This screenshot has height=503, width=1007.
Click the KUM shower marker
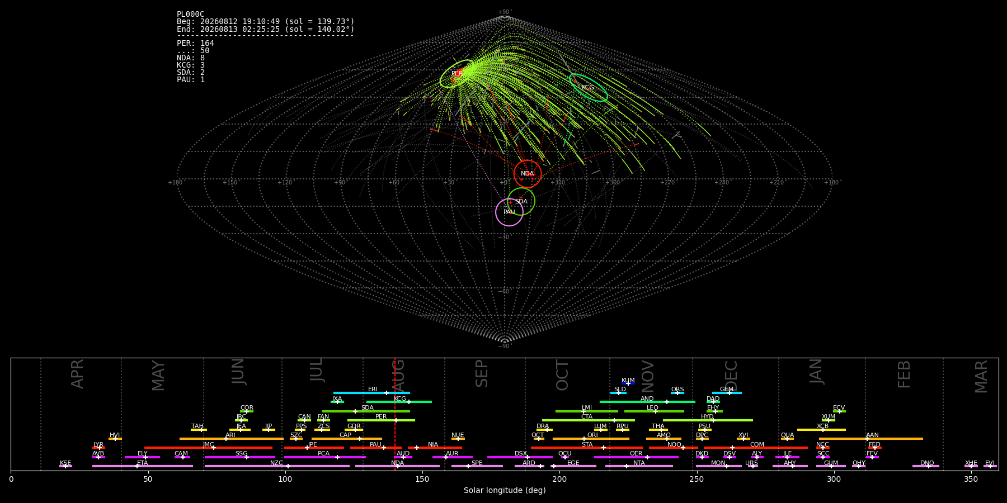628,383
